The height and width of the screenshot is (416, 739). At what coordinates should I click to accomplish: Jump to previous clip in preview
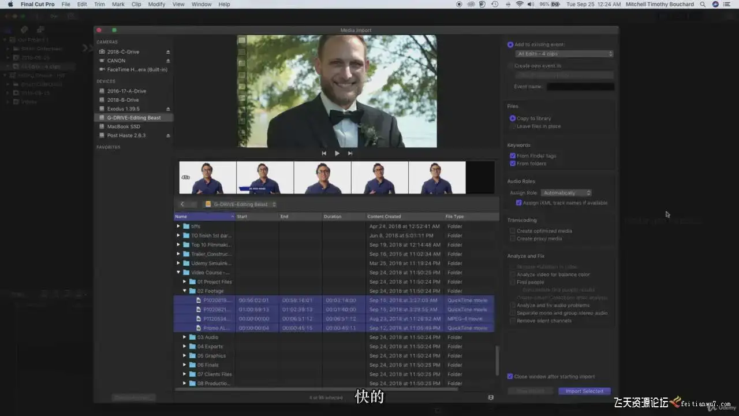point(324,153)
